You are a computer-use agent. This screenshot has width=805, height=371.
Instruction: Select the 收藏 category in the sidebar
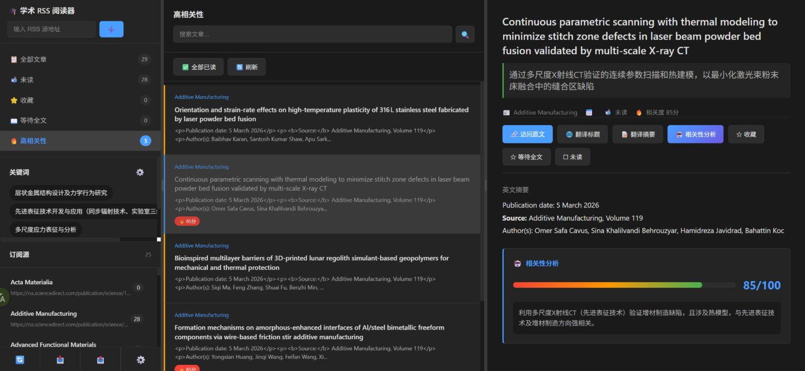click(26, 101)
